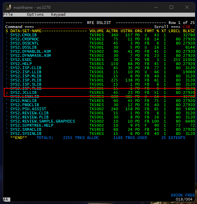Screen dimensions: 197x204
Task: Click the SYS2.SXMACLIB entry
Action: pos(26,129)
